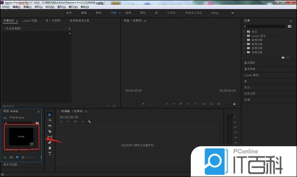The image size is (297, 177).
Task: Open the Program monitor button editor plus
Action: [234, 104]
